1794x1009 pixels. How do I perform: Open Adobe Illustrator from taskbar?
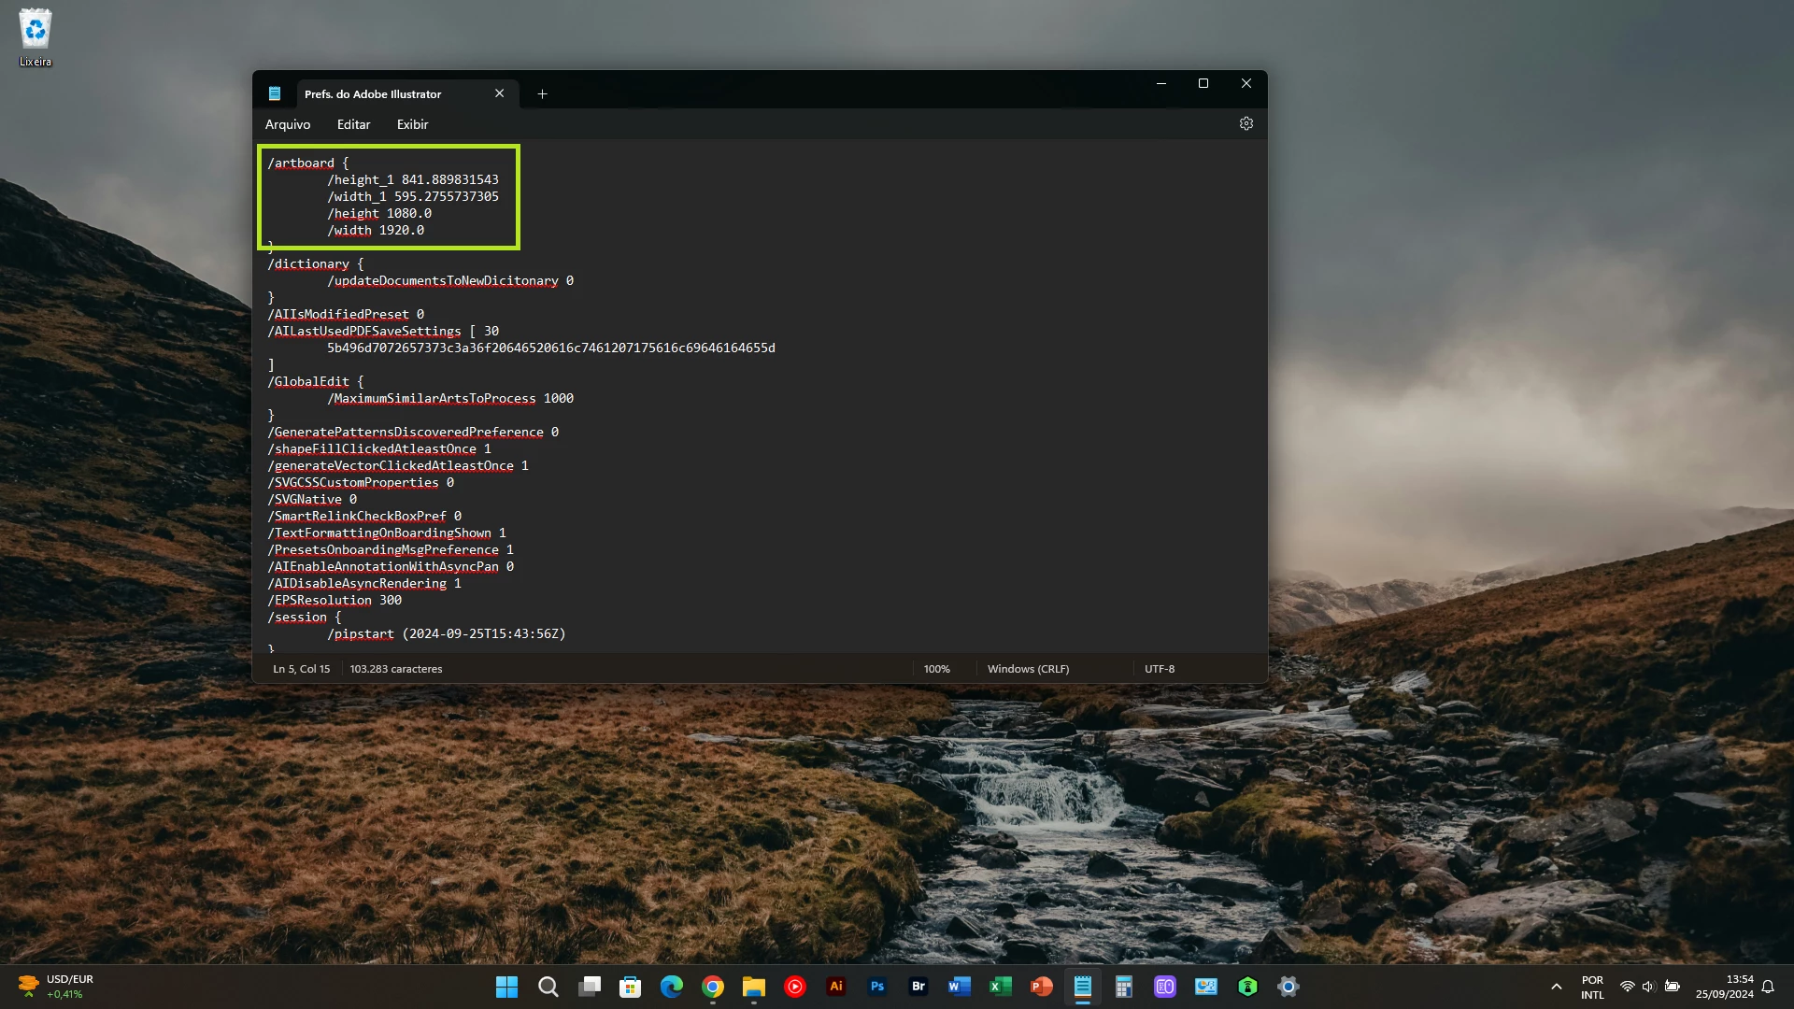click(835, 987)
